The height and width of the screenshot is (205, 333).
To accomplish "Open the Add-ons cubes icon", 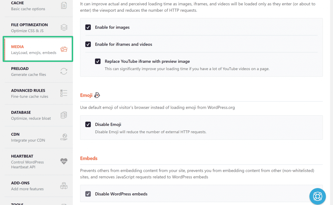I will [x=64, y=186].
